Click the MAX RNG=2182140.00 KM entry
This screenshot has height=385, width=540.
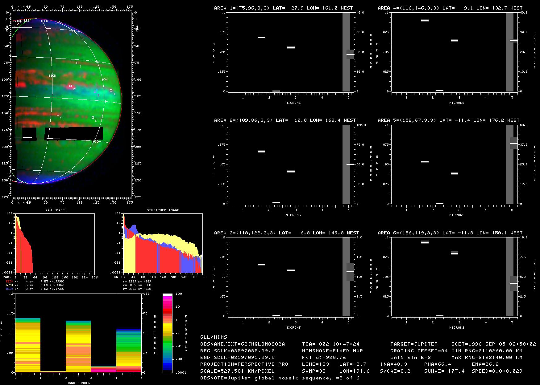(x=487, y=358)
